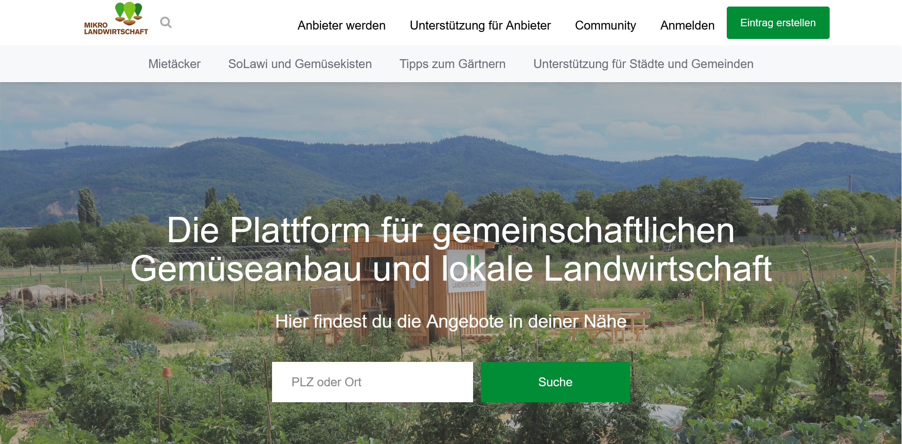Open search with the magnifying glass icon

click(x=165, y=23)
